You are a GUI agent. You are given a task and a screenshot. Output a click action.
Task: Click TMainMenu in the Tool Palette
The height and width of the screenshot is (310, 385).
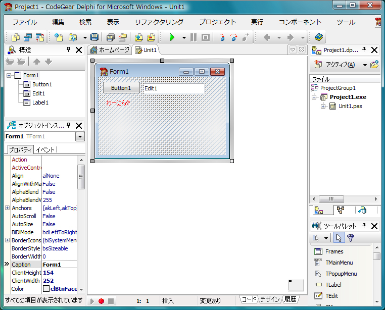coord(339,263)
